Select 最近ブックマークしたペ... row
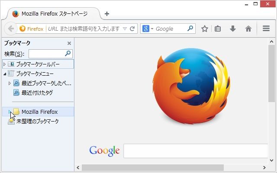The image size is (277, 173). click(38, 83)
